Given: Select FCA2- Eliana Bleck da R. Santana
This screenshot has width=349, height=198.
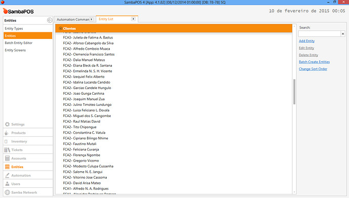Looking at the screenshot, I should [x=87, y=65].
